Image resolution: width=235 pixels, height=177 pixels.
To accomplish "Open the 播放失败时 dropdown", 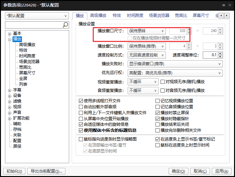I will click(x=175, y=64).
